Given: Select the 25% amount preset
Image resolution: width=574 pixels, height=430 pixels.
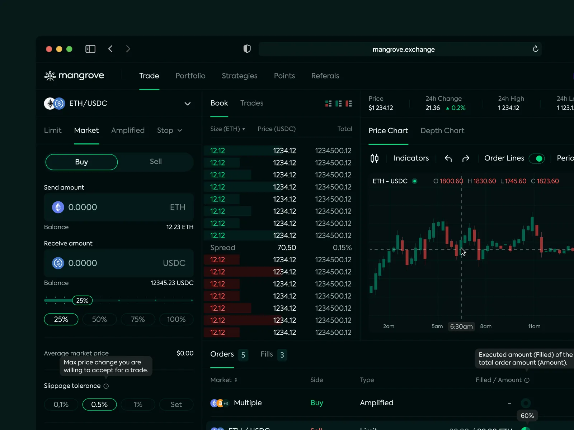Looking at the screenshot, I should 61,319.
